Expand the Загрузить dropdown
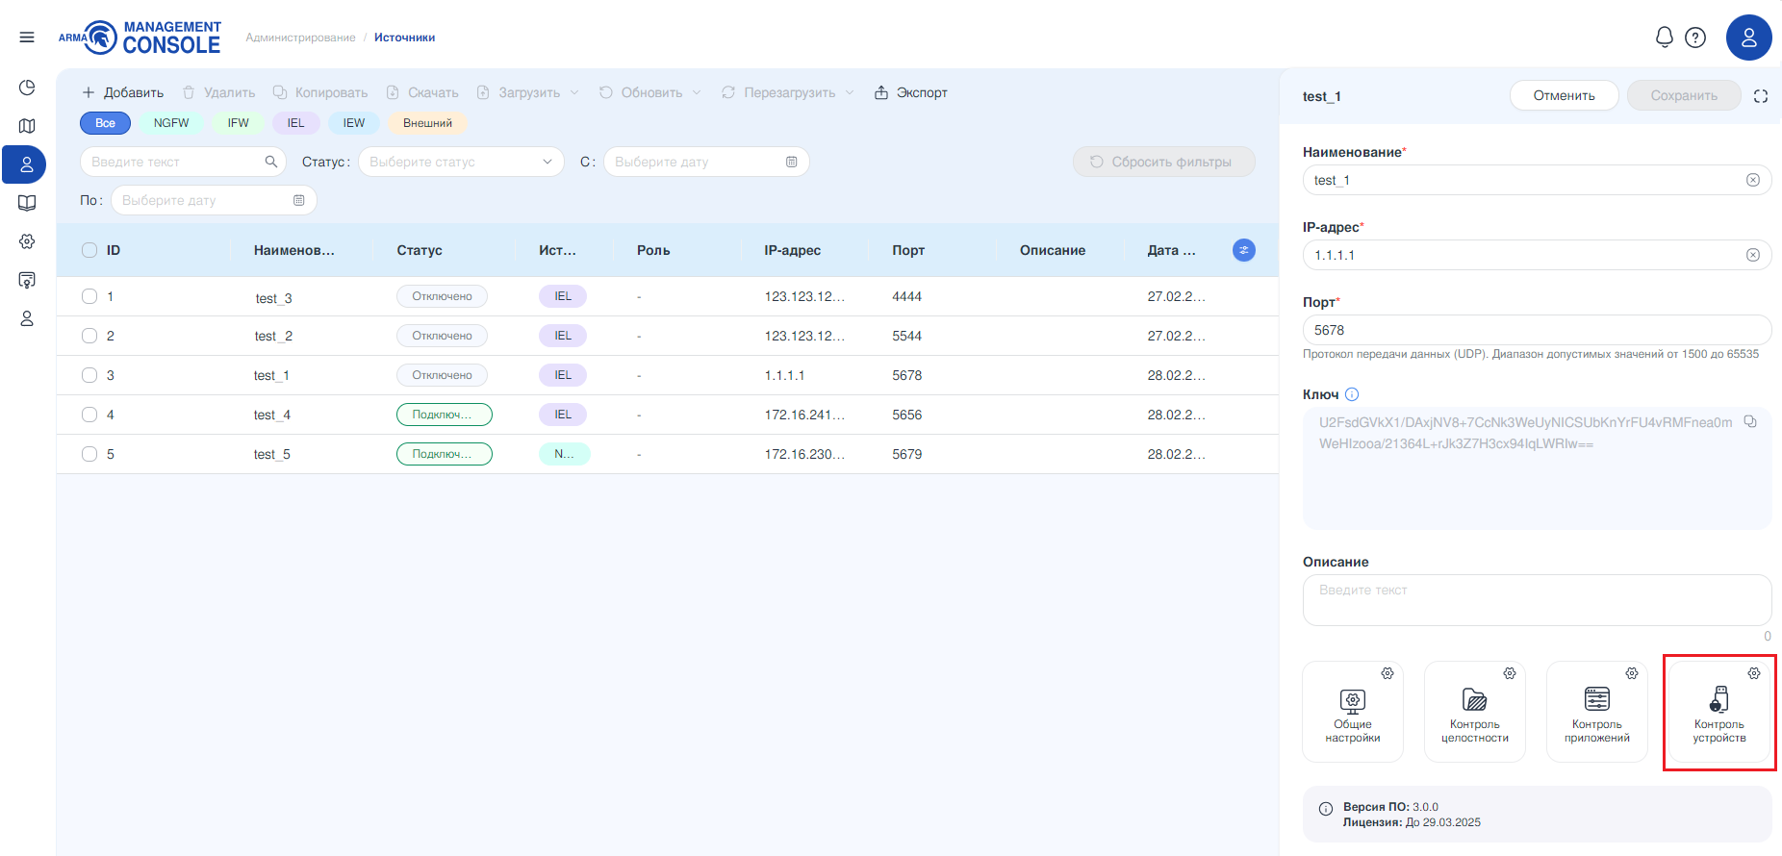 click(574, 92)
